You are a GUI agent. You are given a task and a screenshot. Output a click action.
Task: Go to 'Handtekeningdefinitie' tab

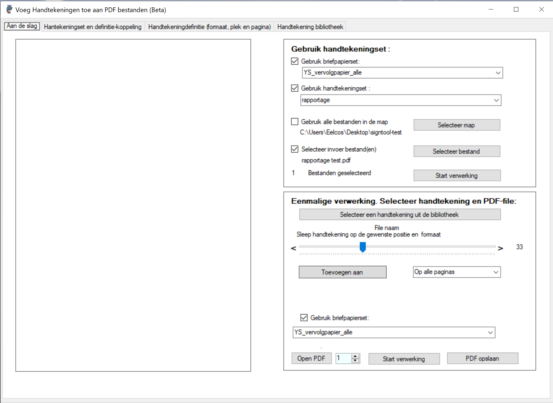209,27
